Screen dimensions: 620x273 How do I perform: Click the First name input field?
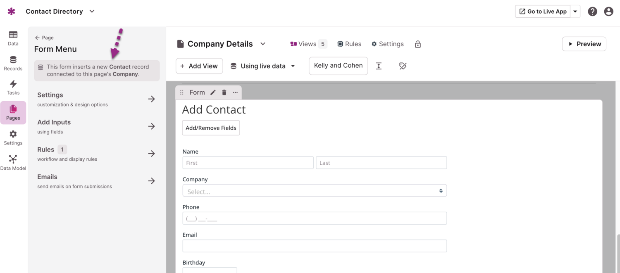(248, 163)
